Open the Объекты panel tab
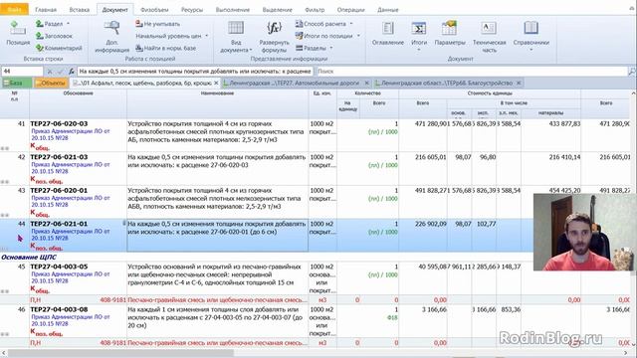Image resolution: width=637 pixels, height=358 pixels. tap(50, 83)
